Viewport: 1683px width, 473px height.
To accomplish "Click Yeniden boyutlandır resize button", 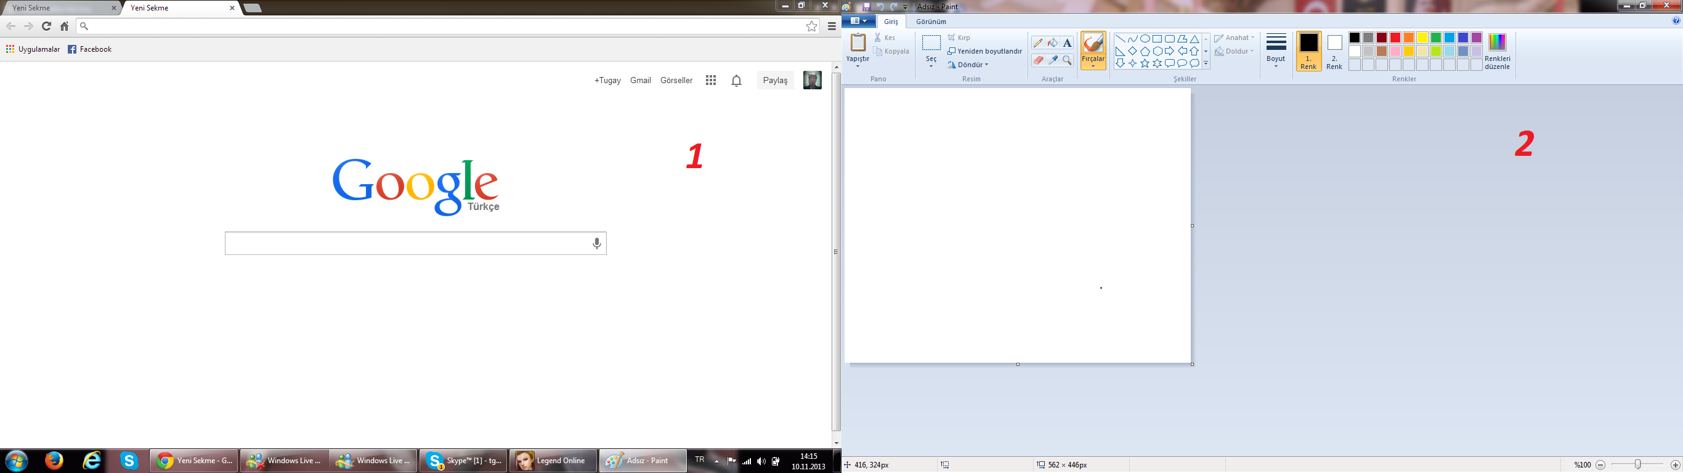I will click(984, 51).
